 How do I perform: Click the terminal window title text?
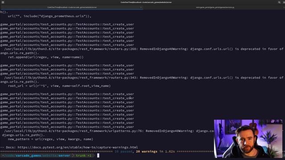point(146,2)
